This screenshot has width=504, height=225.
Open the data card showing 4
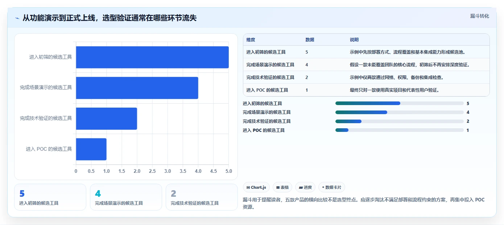click(x=126, y=197)
